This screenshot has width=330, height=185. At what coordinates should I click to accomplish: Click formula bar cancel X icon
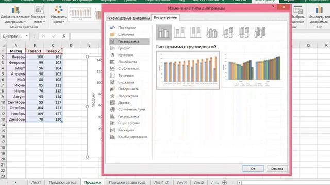pos(43,36)
